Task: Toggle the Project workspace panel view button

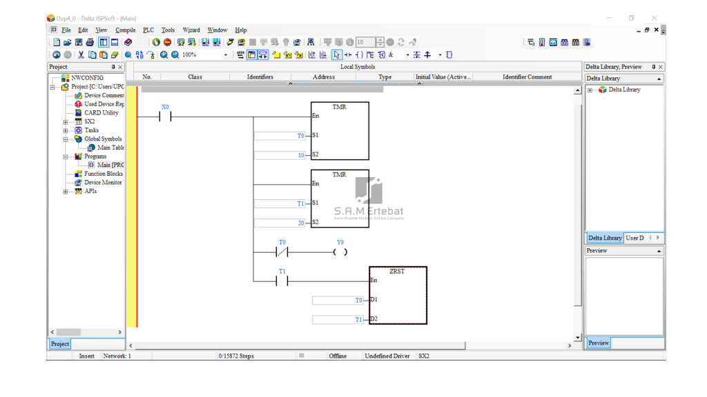Action: (x=103, y=43)
